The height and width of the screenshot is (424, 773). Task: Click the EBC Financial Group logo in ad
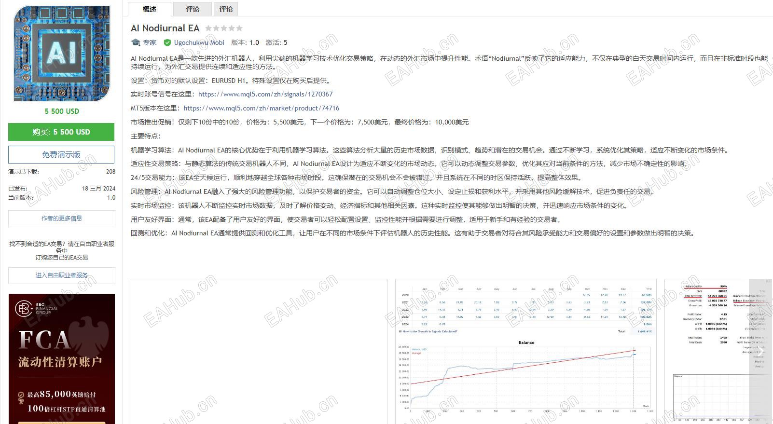click(x=37, y=309)
